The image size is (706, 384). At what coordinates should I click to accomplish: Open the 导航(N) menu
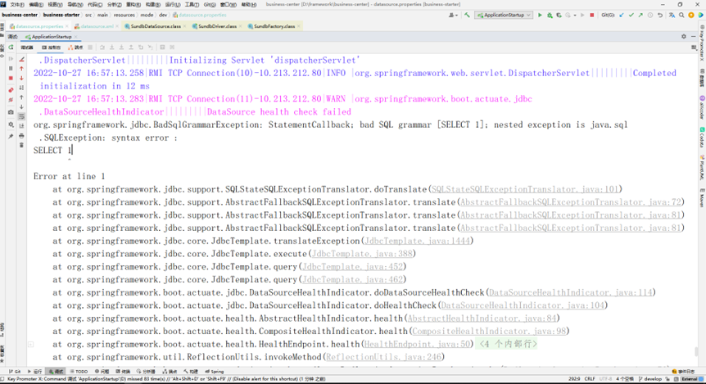click(x=75, y=4)
